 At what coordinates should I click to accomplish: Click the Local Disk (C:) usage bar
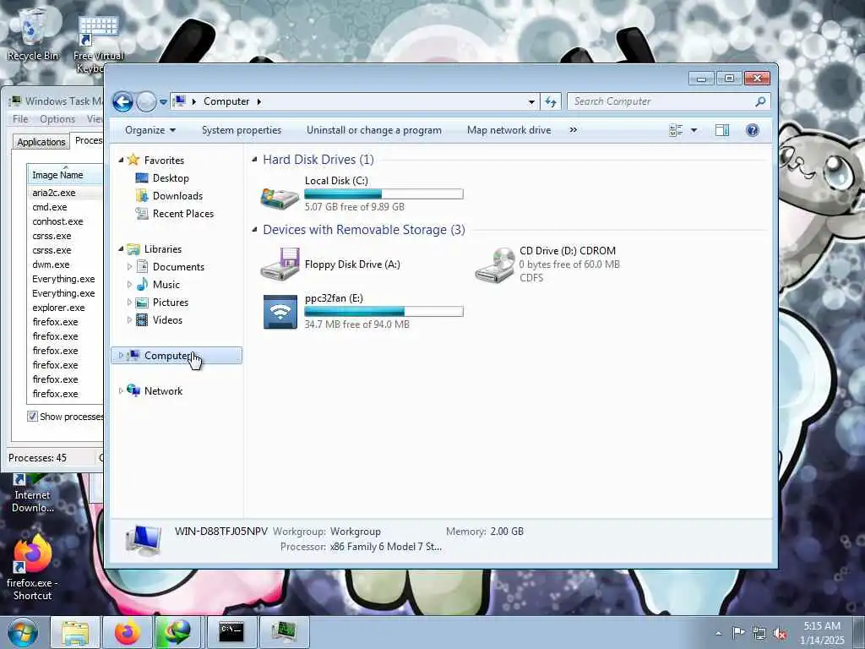pyautogui.click(x=384, y=194)
